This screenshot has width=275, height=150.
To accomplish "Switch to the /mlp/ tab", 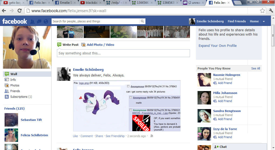I will (117, 3).
